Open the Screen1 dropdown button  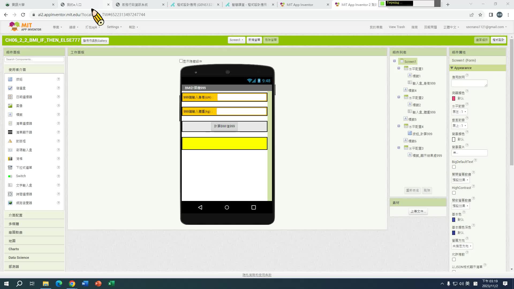point(236,40)
